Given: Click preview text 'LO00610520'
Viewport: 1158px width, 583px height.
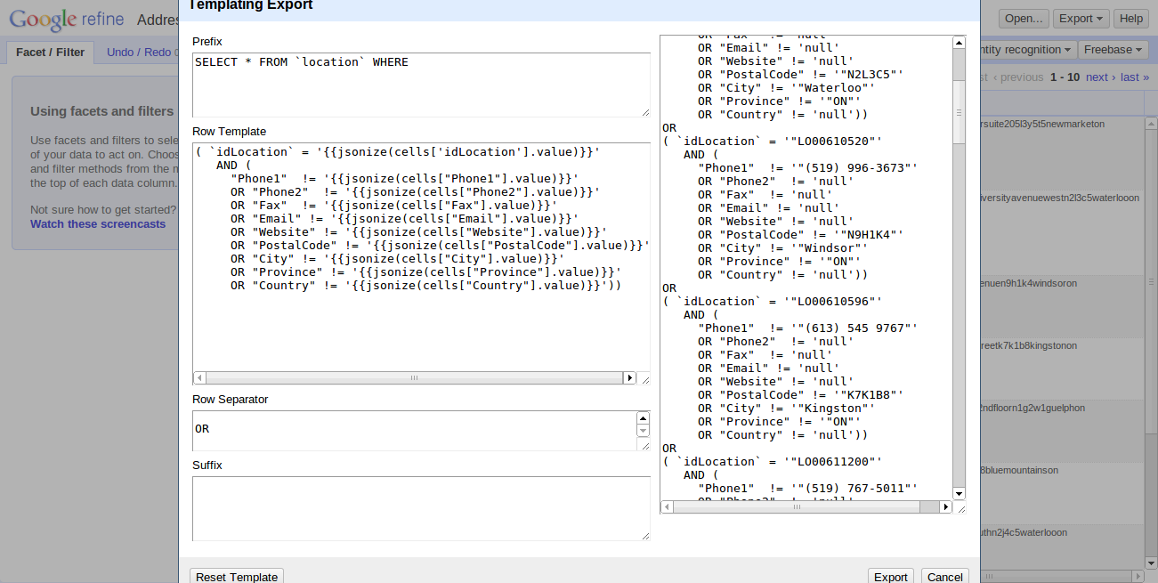Looking at the screenshot, I should [x=832, y=142].
